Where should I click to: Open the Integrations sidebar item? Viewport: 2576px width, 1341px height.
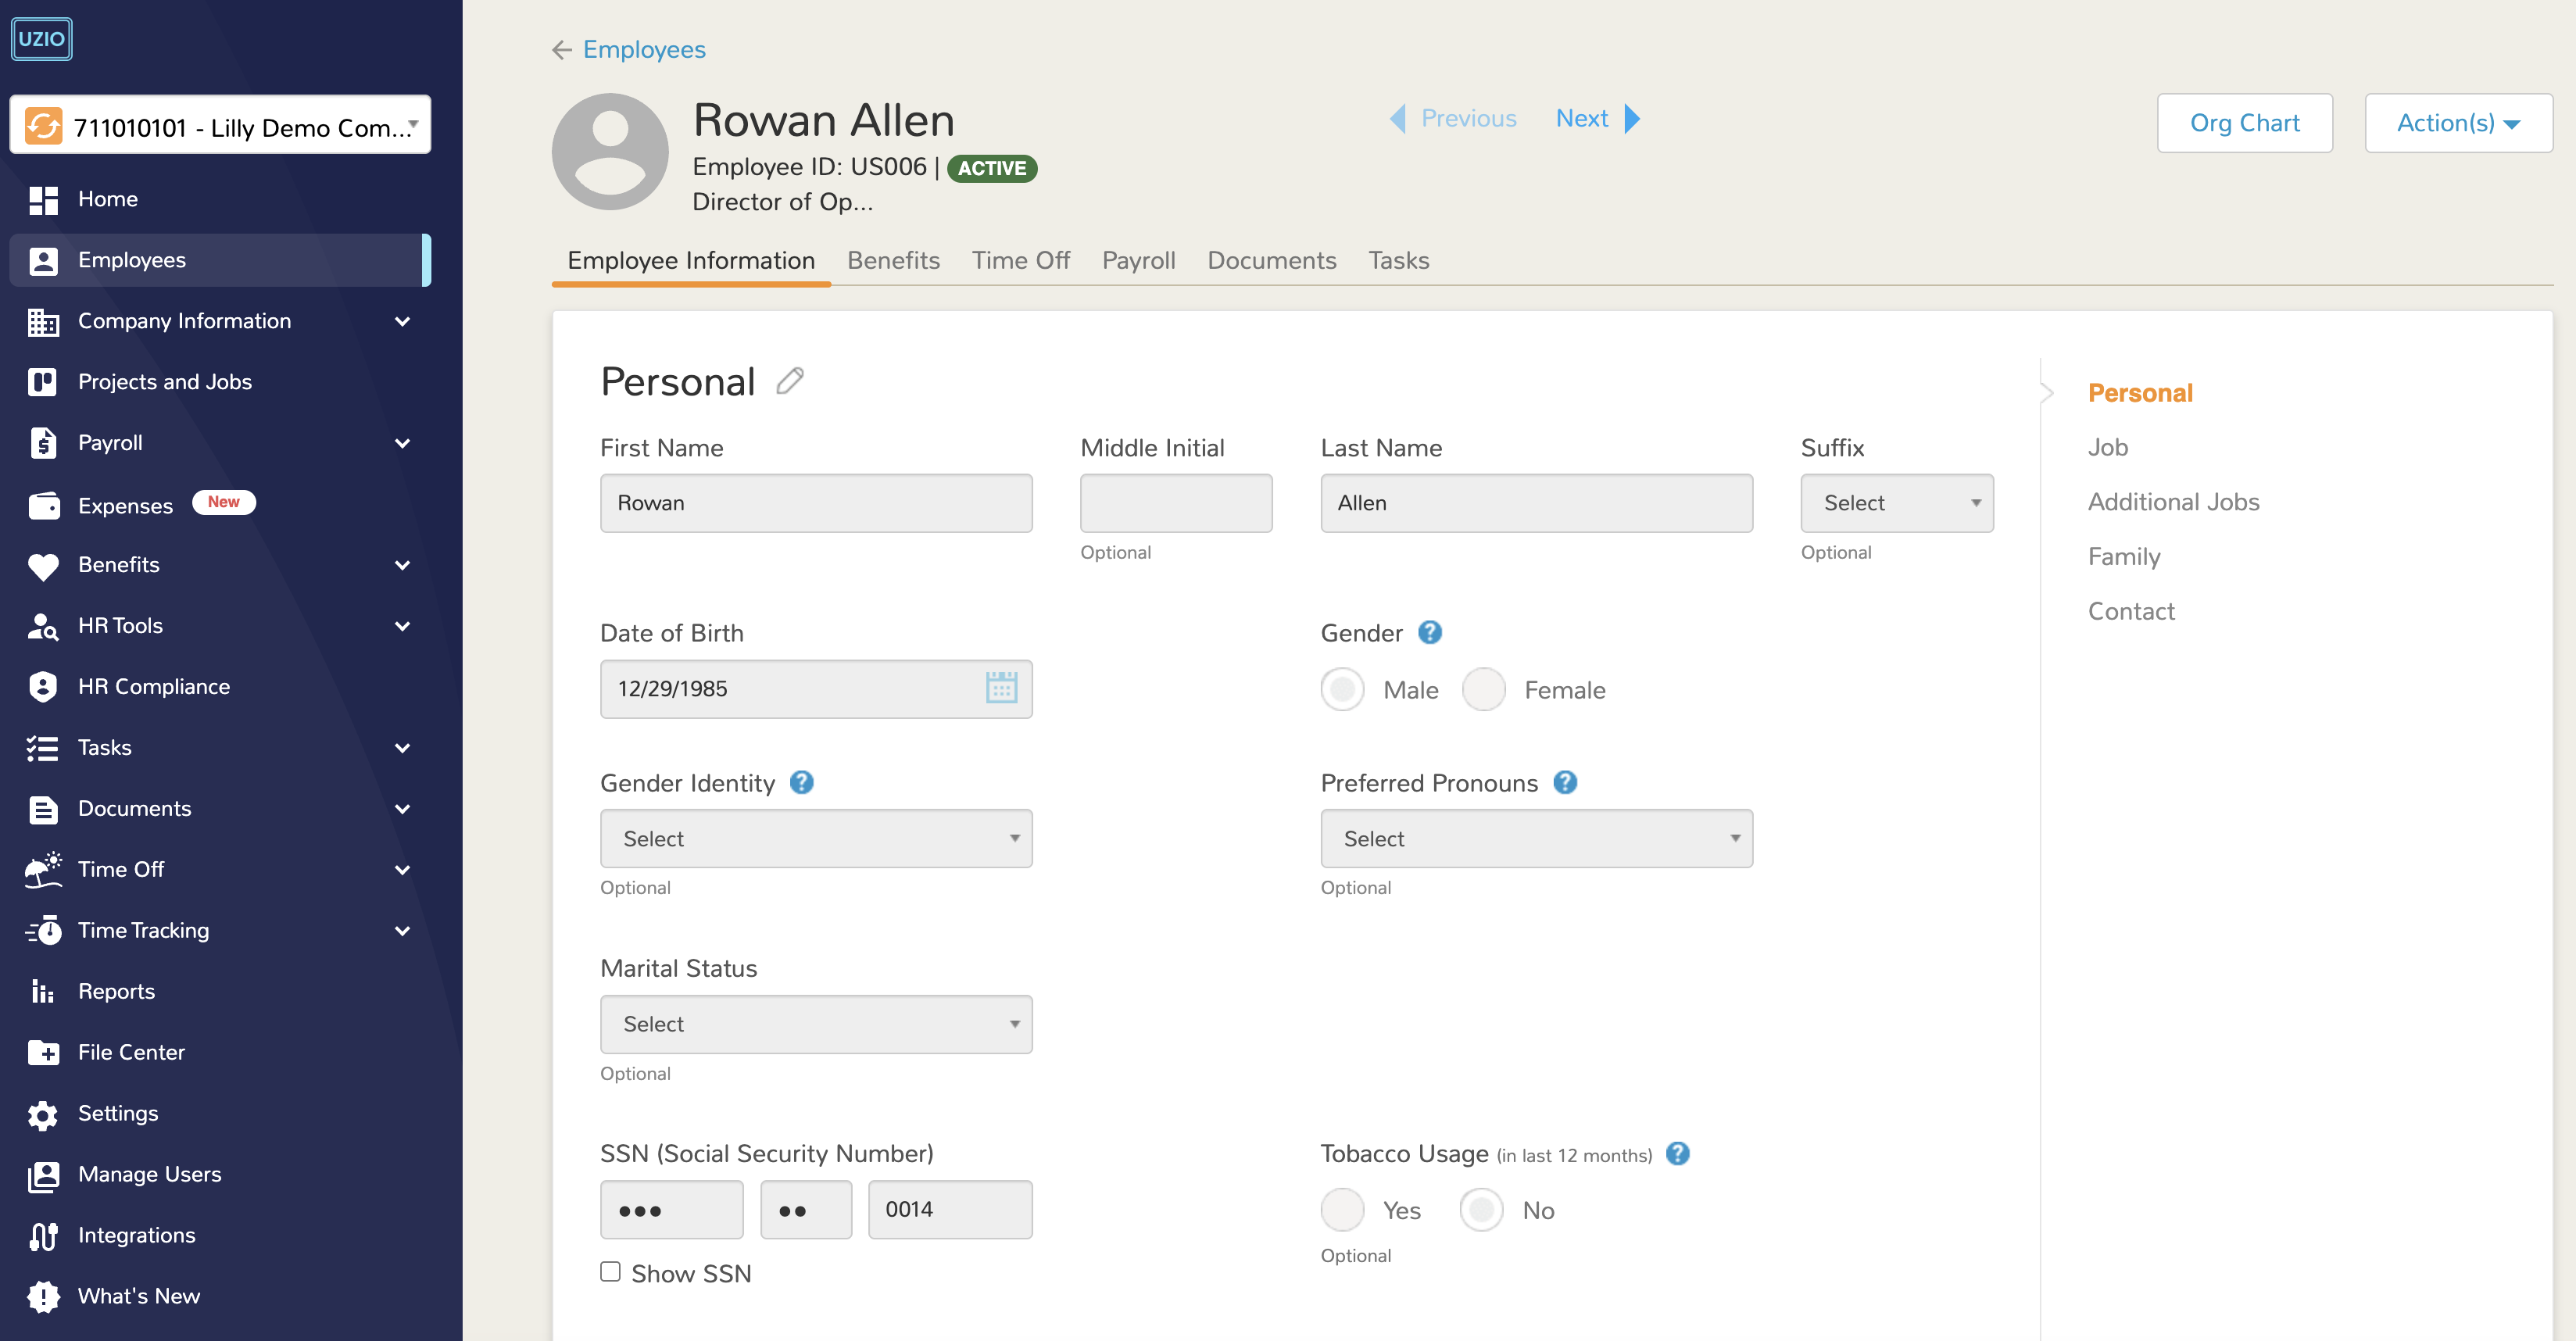pos(136,1235)
